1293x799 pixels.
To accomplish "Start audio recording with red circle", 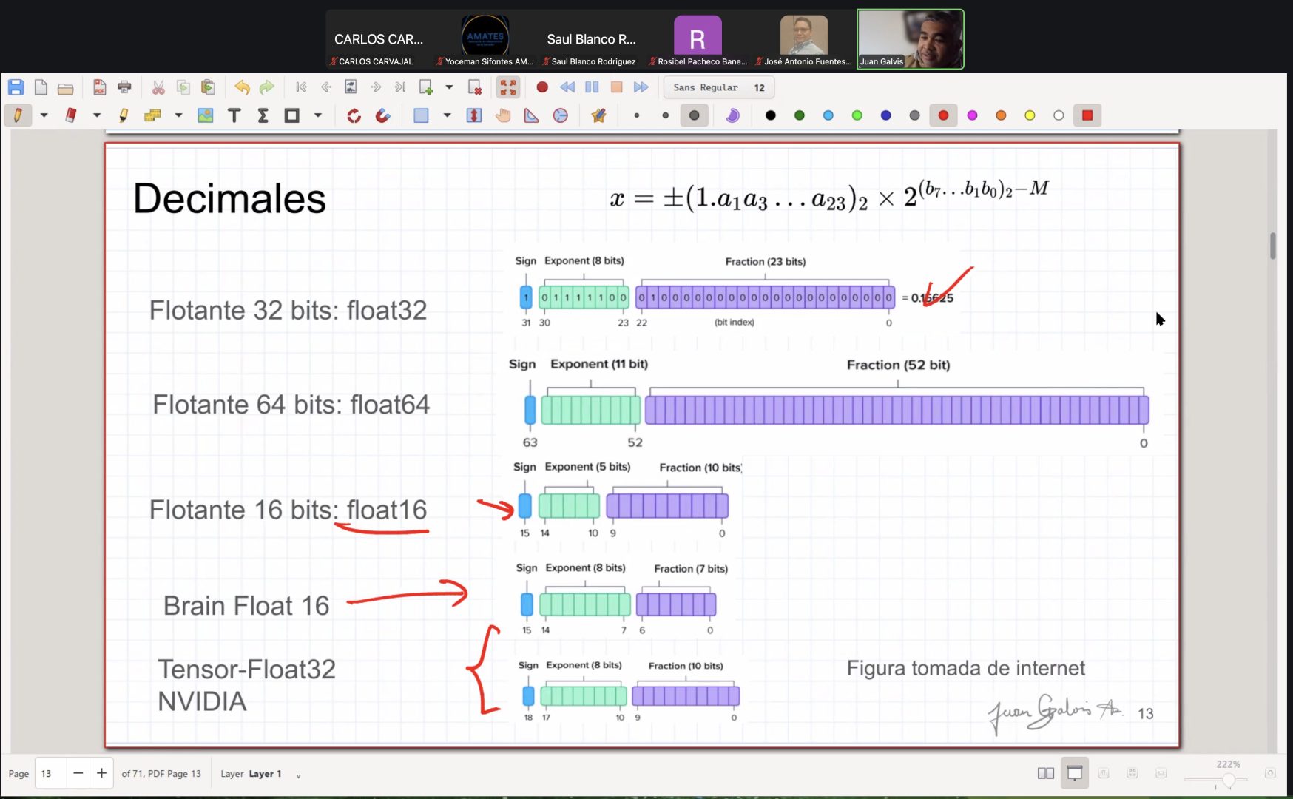I will click(x=542, y=87).
